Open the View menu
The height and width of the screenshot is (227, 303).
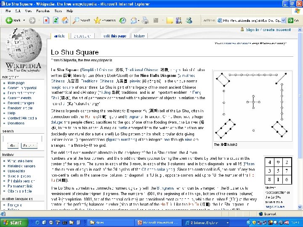click(28, 11)
